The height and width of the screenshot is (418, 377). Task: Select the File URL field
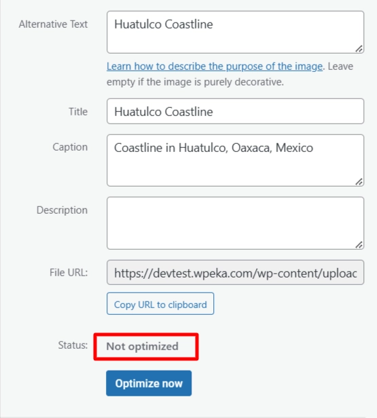point(235,273)
